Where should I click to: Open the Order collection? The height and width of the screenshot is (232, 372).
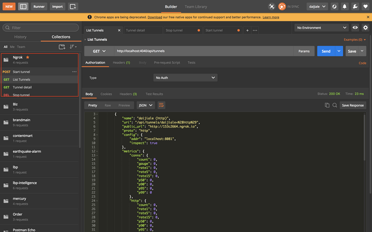pyautogui.click(x=40, y=217)
